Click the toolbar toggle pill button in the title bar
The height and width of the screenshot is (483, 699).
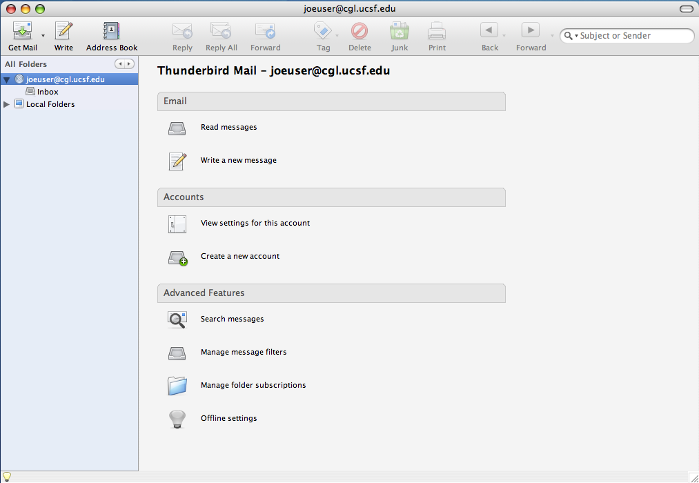coord(687,9)
